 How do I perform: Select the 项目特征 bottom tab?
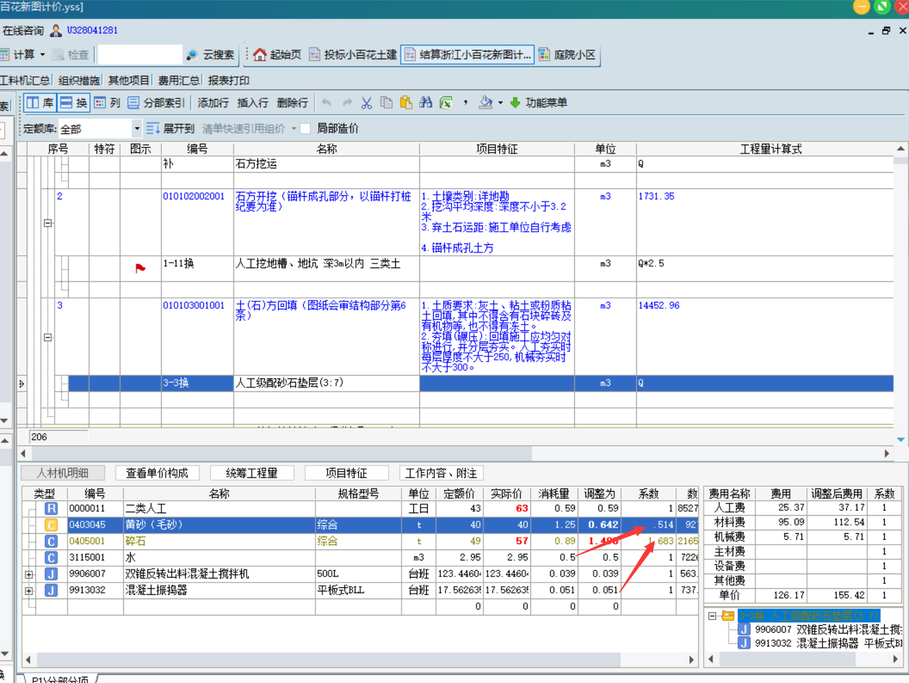pyautogui.click(x=346, y=473)
